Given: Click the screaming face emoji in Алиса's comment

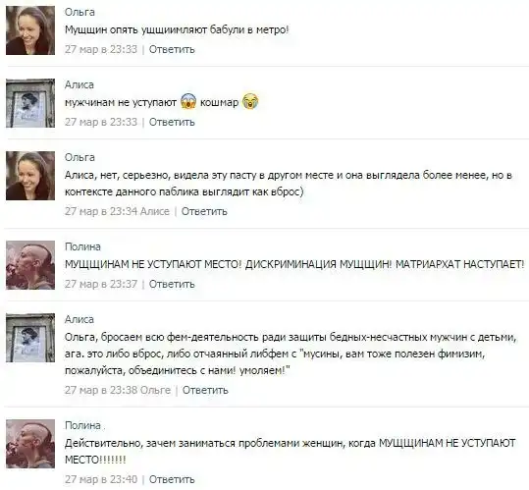Looking at the screenshot, I should 188,101.
